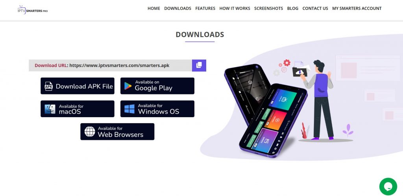
Task: Go to DOWNLOADS in the navigation bar
Action: tap(177, 9)
